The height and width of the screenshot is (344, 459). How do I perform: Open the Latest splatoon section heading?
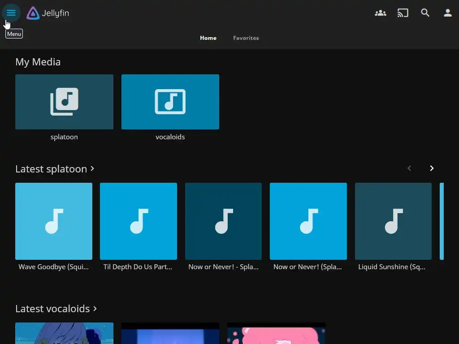click(51, 169)
